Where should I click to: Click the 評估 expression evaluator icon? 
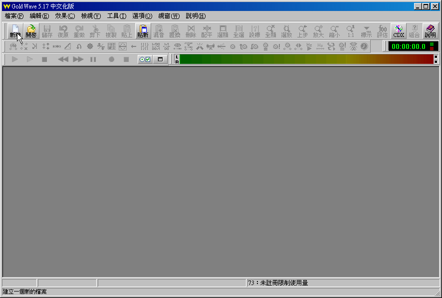(382, 31)
